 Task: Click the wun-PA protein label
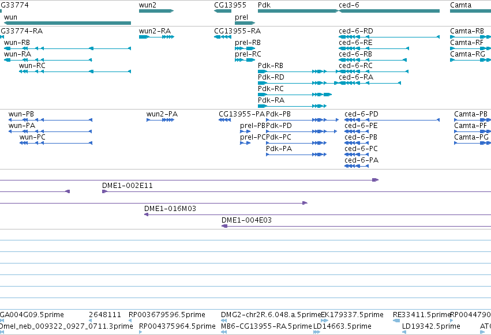[22, 126]
